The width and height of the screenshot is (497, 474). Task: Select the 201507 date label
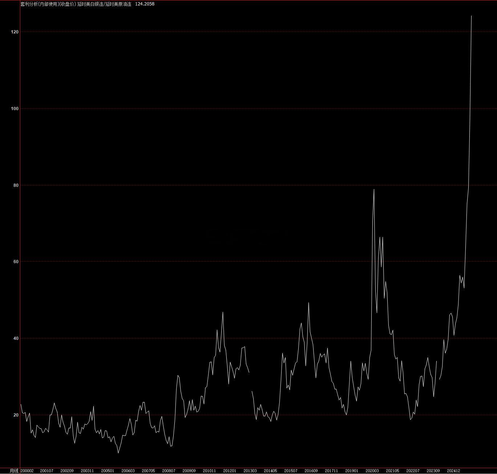[x=291, y=471]
